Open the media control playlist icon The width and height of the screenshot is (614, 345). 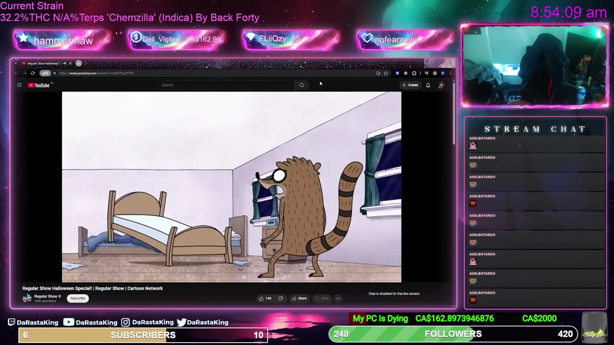click(426, 73)
